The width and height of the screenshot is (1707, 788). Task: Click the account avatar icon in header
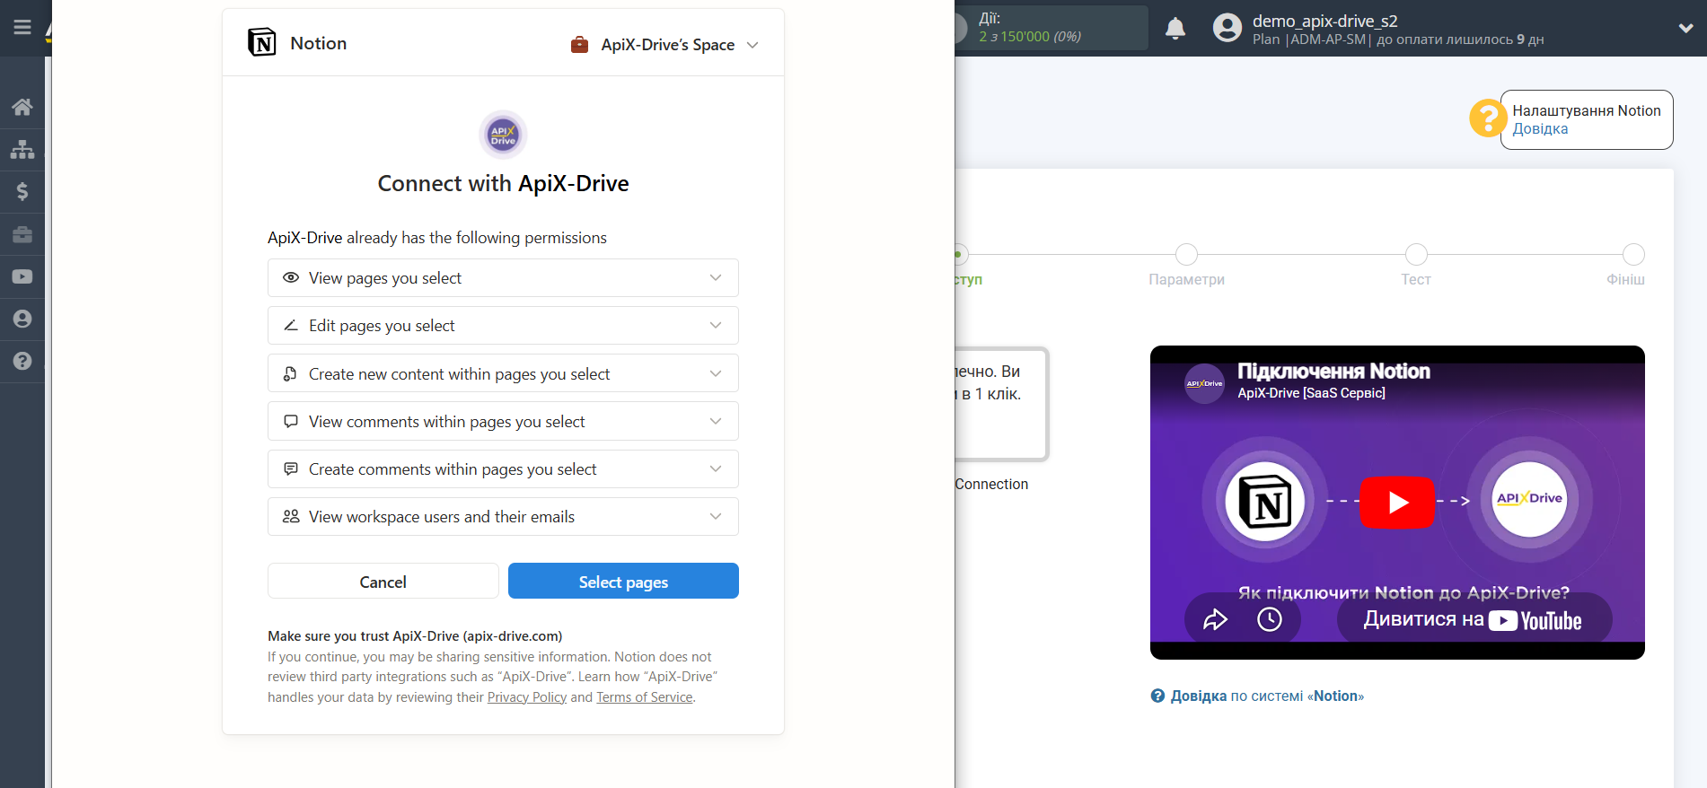[x=1227, y=28]
